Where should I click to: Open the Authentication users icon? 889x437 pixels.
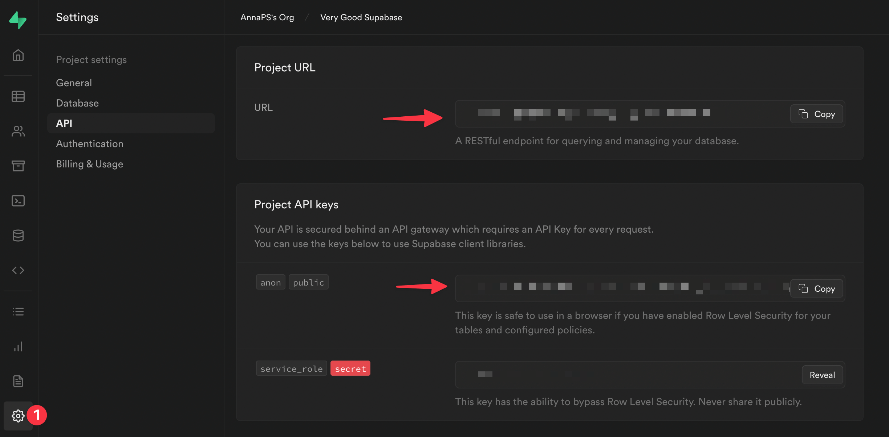tap(18, 132)
